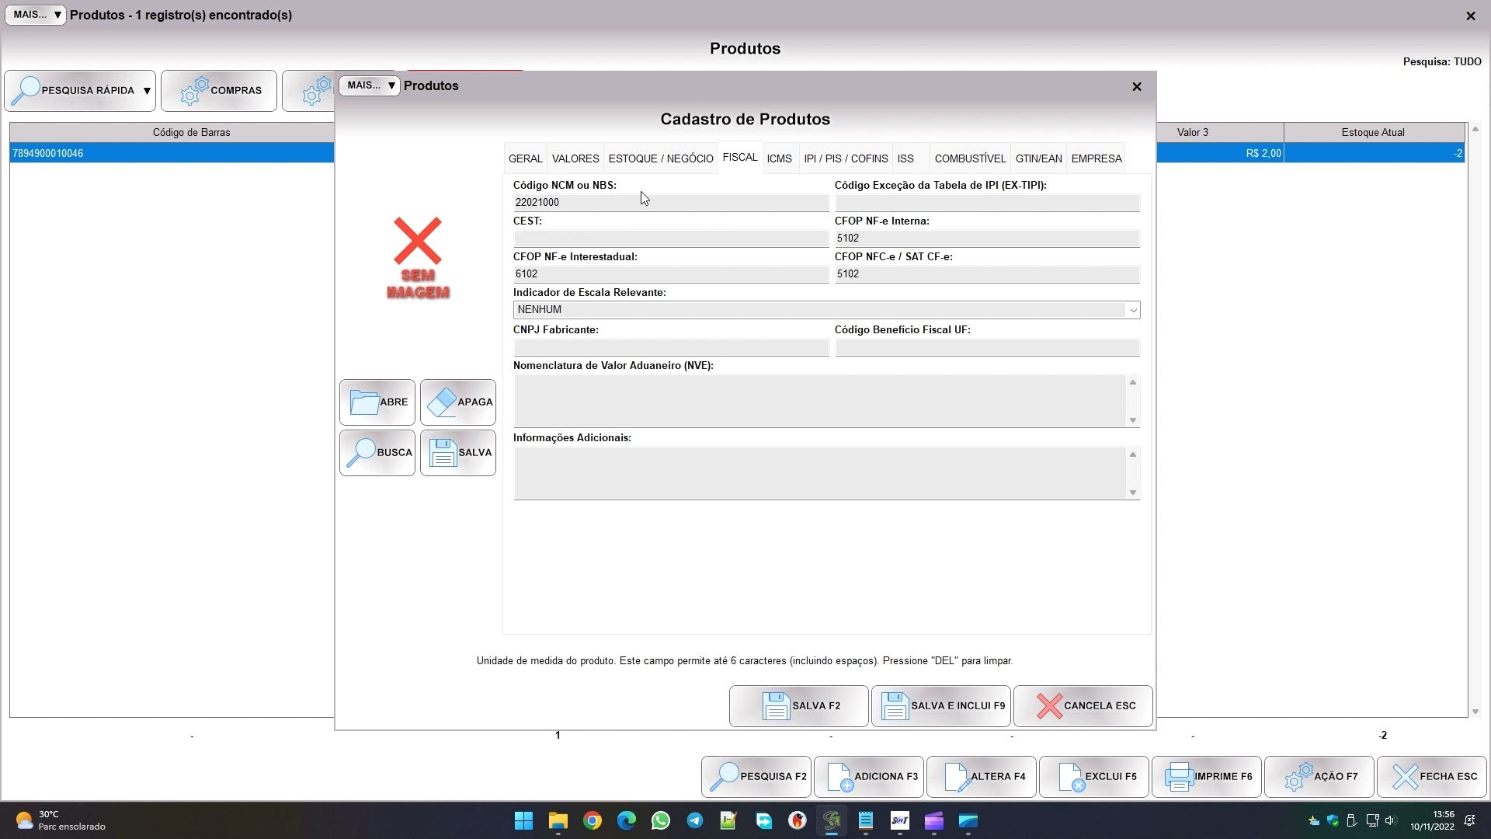Image resolution: width=1491 pixels, height=839 pixels.
Task: Open the IPI / PIS / COFINS tab
Action: (x=846, y=158)
